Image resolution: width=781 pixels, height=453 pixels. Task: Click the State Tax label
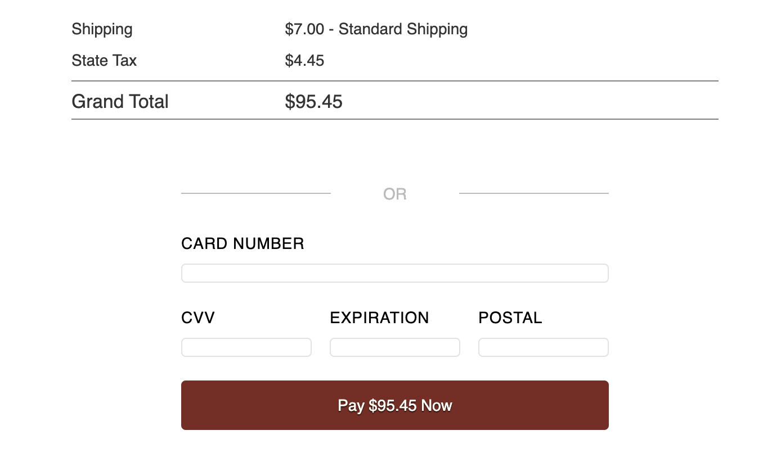pyautogui.click(x=104, y=61)
